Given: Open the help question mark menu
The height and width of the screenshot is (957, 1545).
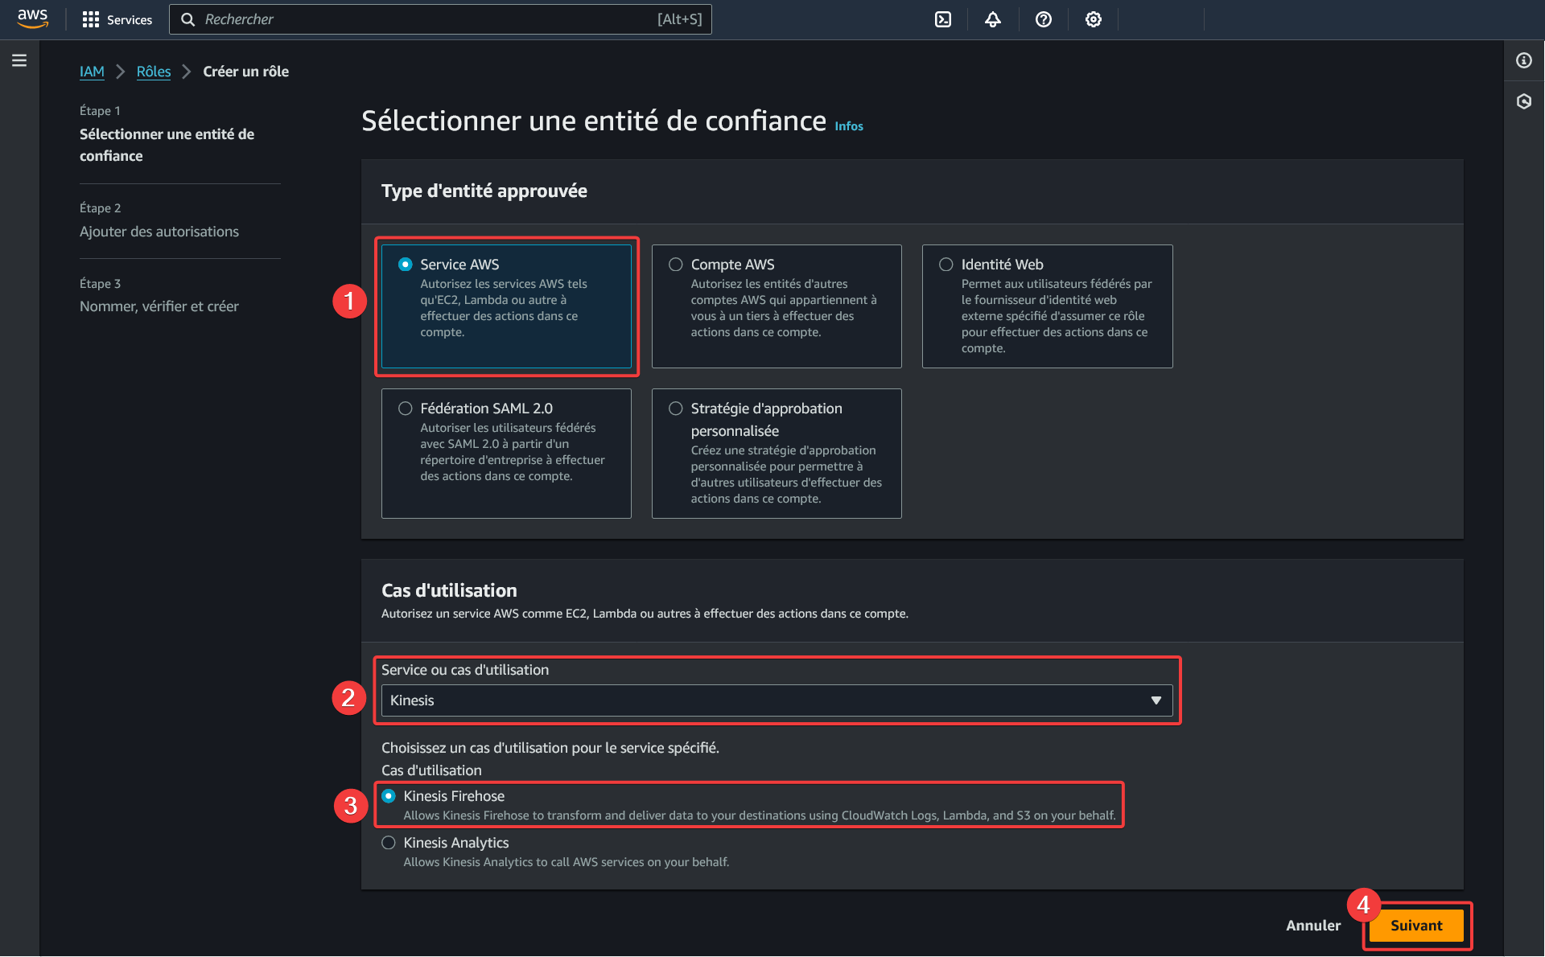Looking at the screenshot, I should 1044,19.
